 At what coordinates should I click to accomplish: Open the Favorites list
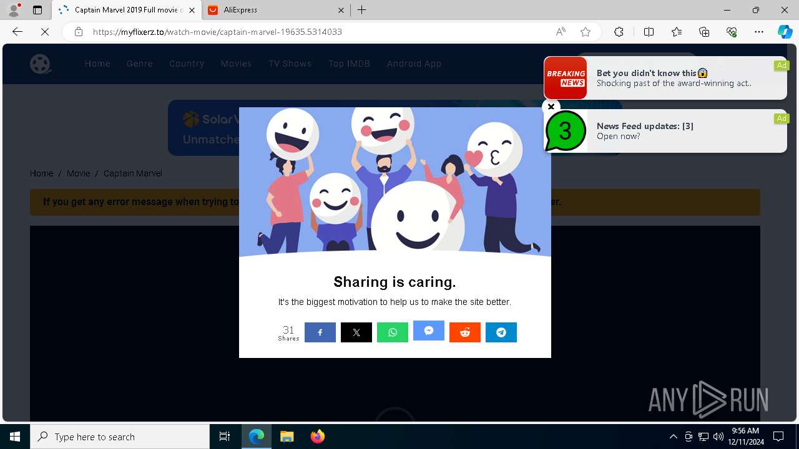[x=677, y=32]
